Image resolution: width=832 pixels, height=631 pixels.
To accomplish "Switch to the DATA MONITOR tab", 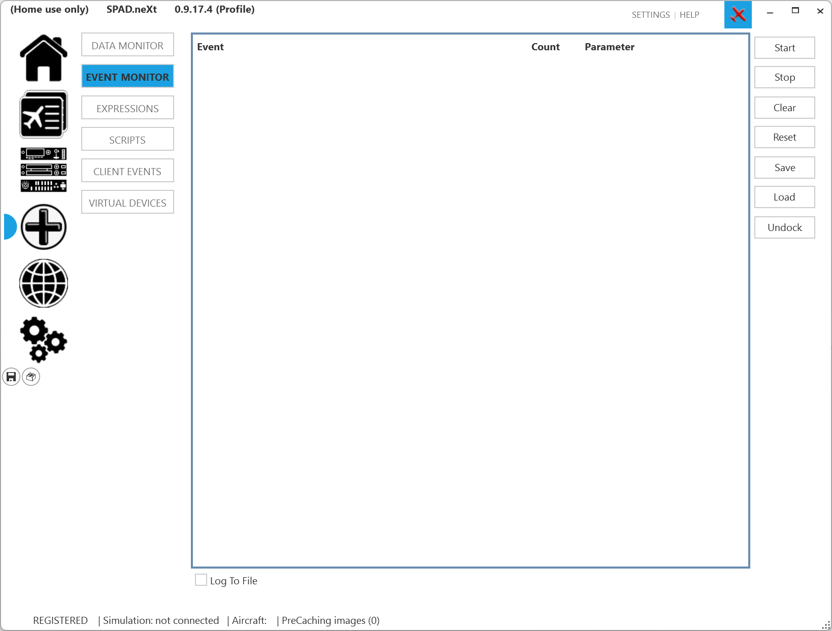I will pyautogui.click(x=127, y=45).
